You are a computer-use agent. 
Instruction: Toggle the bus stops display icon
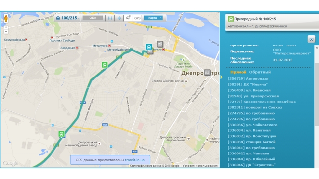coord(128,18)
